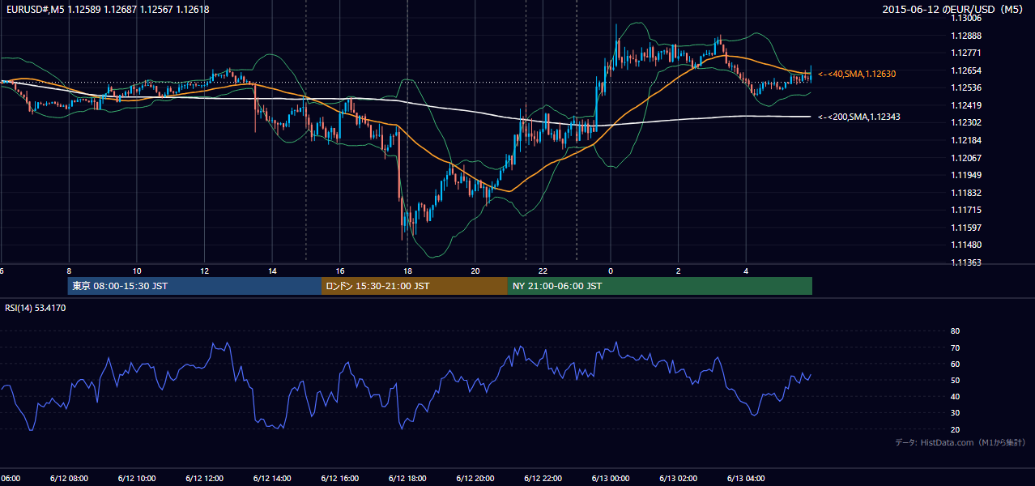Click hour label 16 under the price chart
Screen dimensions: 1035x486
pyautogui.click(x=340, y=271)
